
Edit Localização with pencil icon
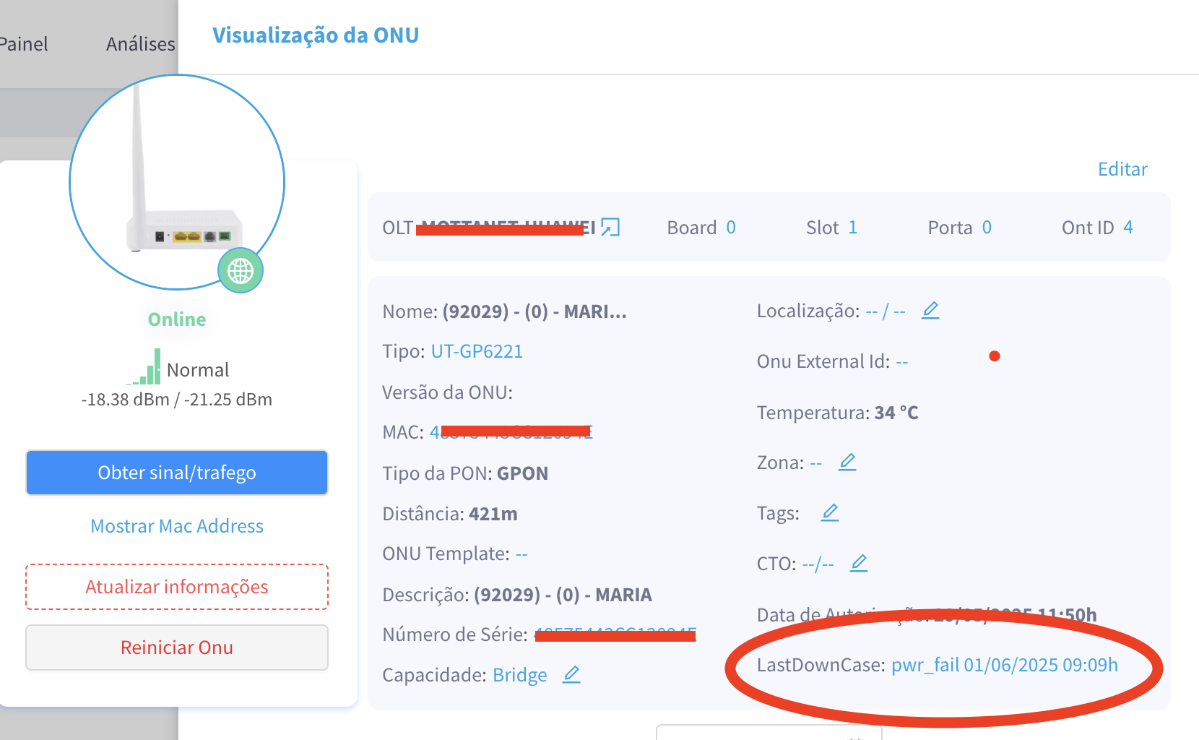point(930,310)
